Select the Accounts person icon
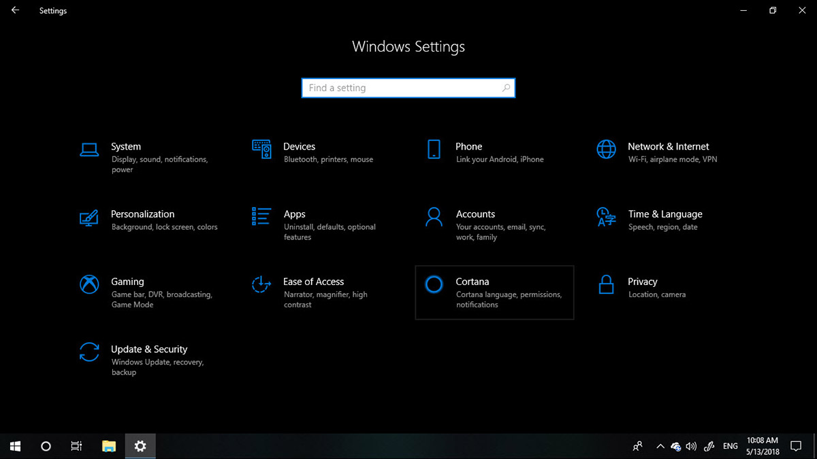 point(434,217)
